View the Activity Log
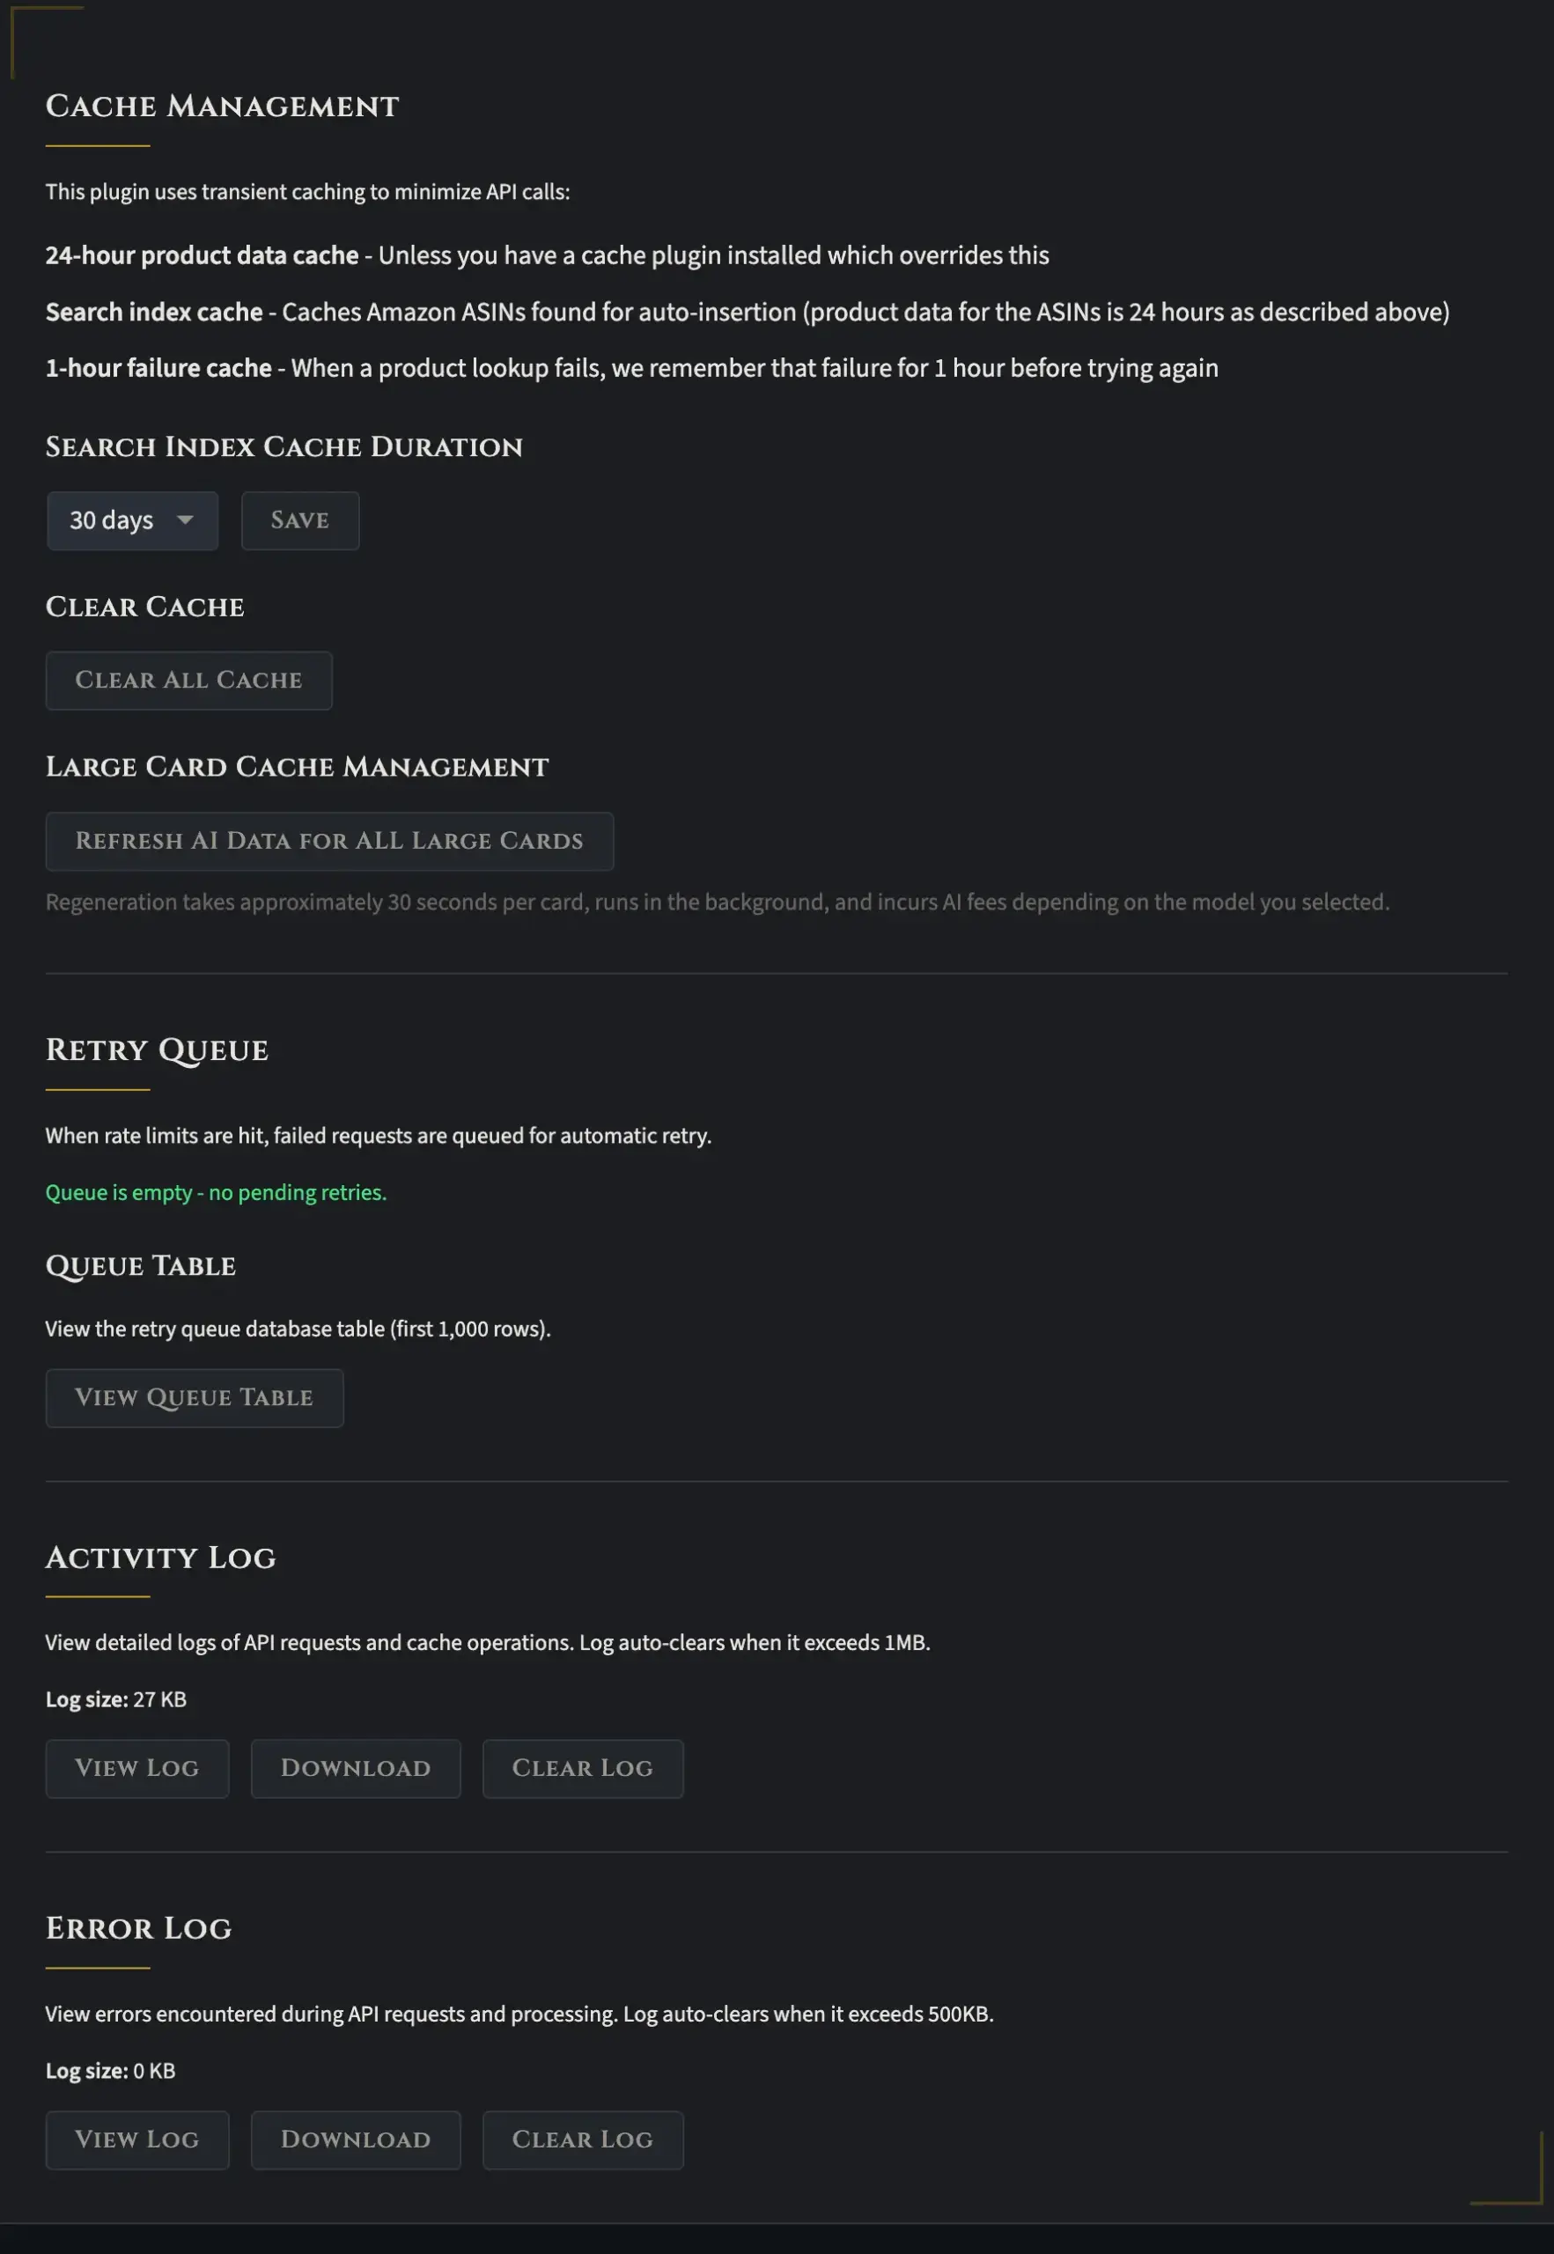Screen dimensions: 1554x2254 (137, 1768)
